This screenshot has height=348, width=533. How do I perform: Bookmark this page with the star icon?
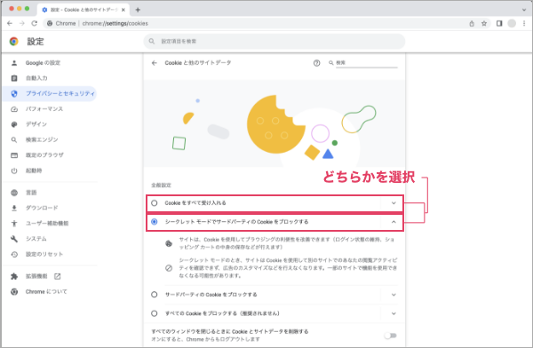pos(484,23)
